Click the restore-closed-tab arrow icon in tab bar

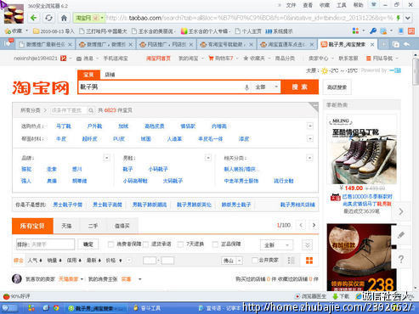[407, 44]
